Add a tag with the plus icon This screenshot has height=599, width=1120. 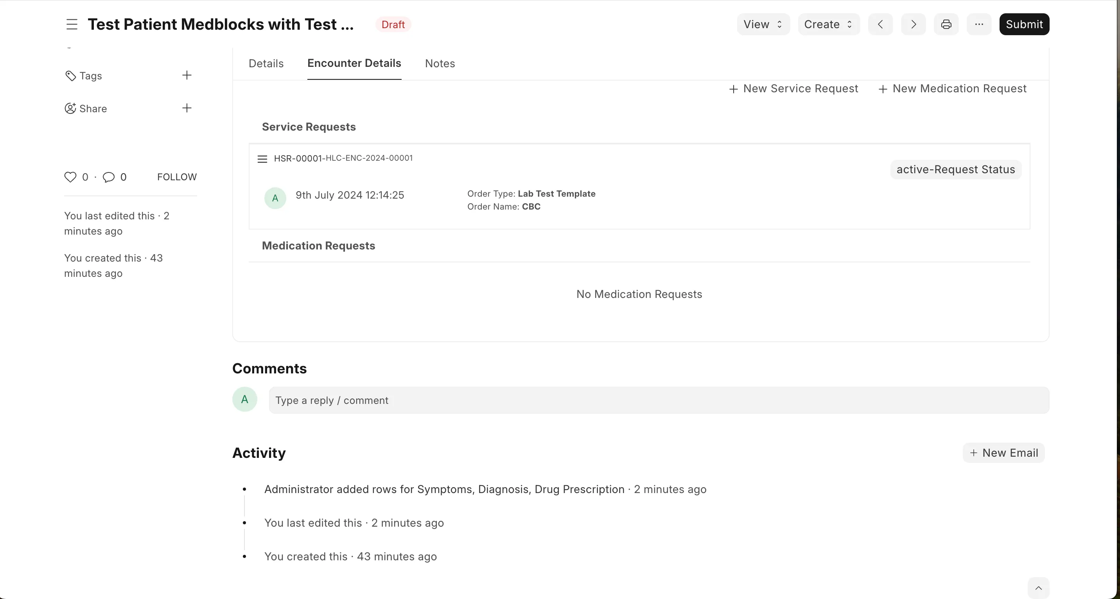pos(187,75)
